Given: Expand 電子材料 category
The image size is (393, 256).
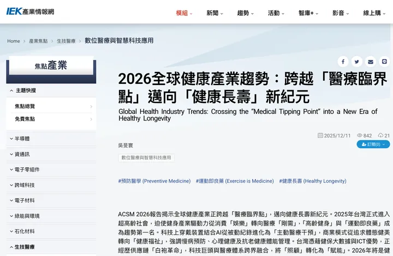Looking at the screenshot, I should [x=51, y=200].
